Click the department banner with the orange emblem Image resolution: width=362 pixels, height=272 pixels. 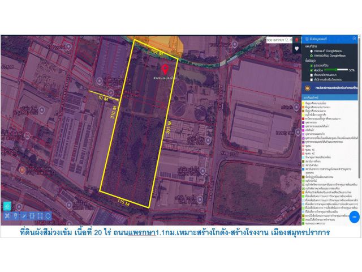tap(330, 88)
